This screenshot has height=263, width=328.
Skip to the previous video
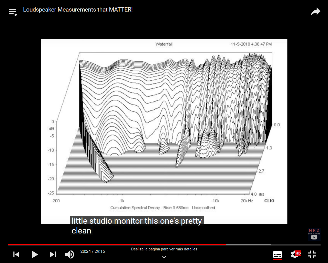[16, 255]
